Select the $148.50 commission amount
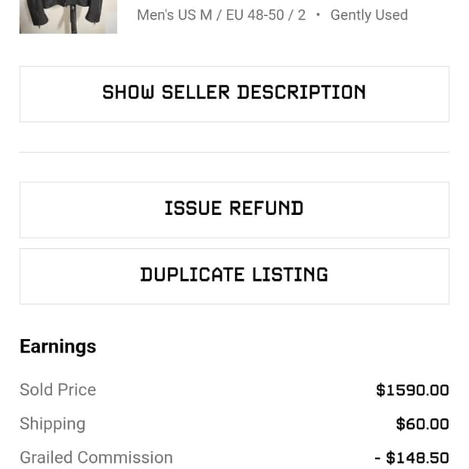Viewport: 469px width, 469px height. pyautogui.click(x=418, y=458)
